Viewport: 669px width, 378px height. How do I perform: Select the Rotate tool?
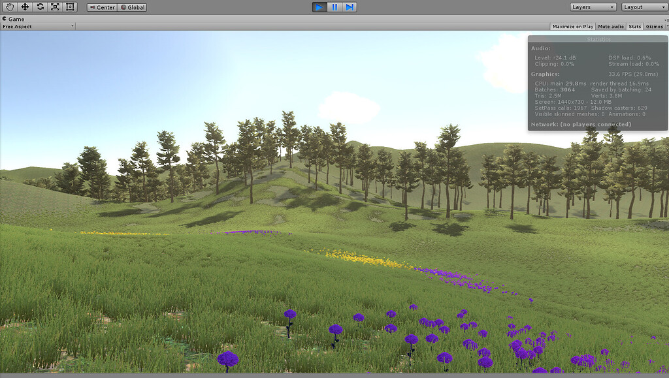pos(40,7)
